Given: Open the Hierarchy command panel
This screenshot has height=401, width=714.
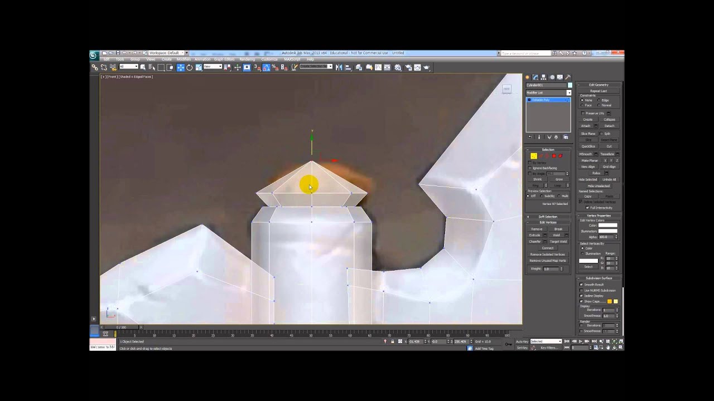Looking at the screenshot, I should click(x=544, y=77).
